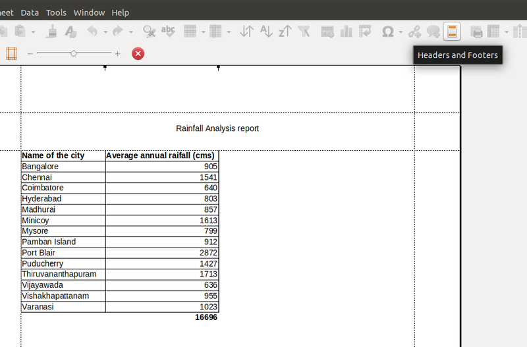Open the Data menu

(30, 13)
